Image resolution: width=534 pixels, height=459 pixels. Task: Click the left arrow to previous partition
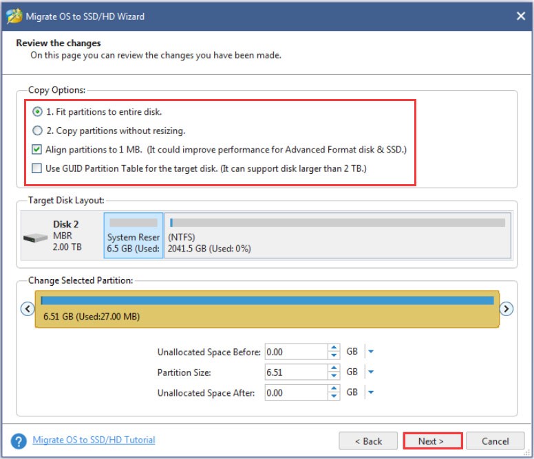[28, 309]
